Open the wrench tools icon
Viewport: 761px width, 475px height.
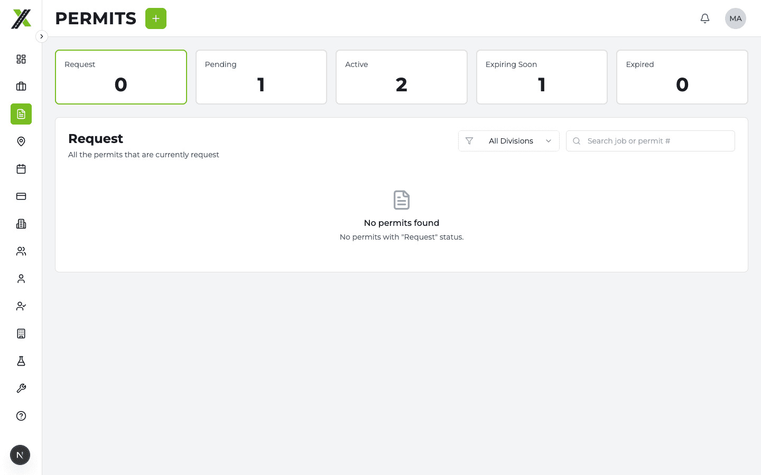(x=21, y=388)
